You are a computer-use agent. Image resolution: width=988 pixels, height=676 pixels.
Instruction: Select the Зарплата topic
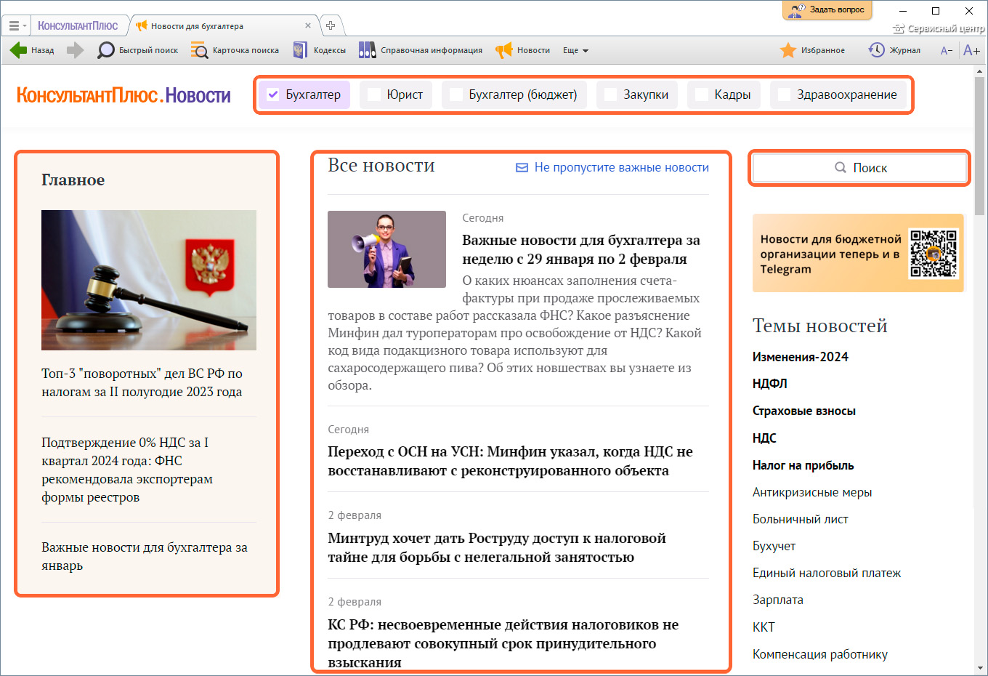point(778,600)
